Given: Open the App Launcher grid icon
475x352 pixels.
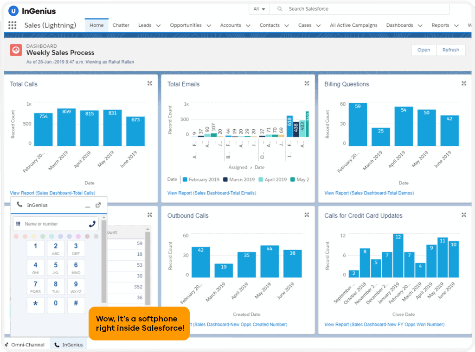Looking at the screenshot, I should tap(12, 25).
